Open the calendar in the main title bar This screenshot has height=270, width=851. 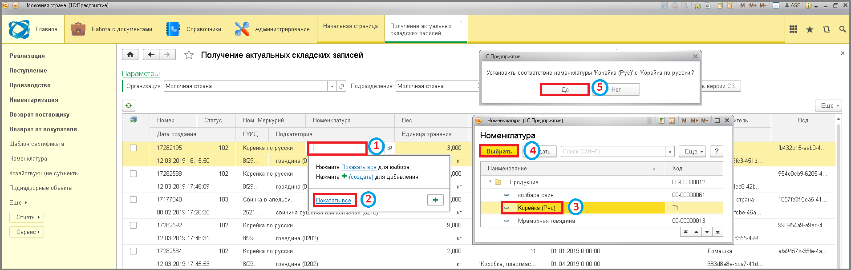coord(730,5)
